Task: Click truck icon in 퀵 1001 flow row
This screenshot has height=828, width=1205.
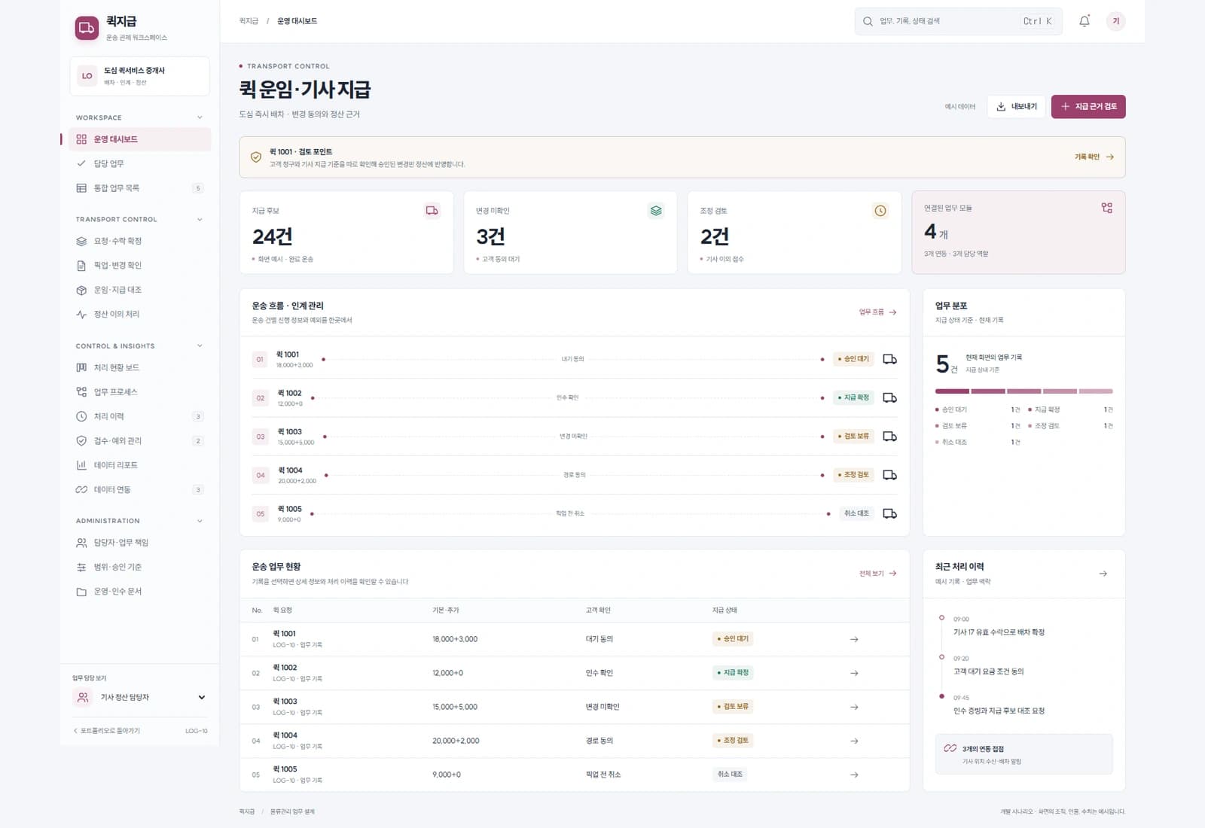Action: [x=889, y=359]
